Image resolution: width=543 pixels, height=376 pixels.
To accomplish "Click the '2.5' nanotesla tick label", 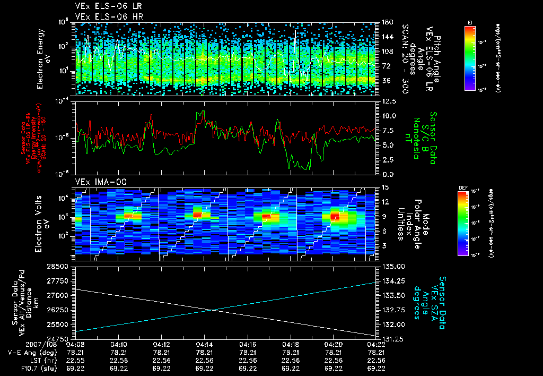I will (387, 160).
